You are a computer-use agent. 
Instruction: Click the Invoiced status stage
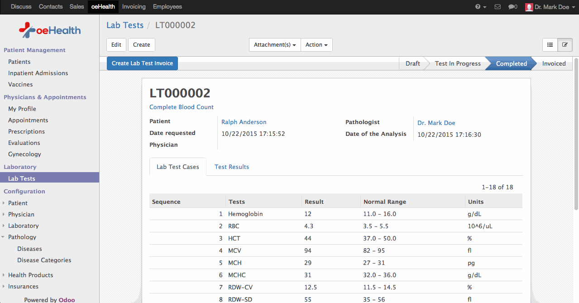(554, 63)
